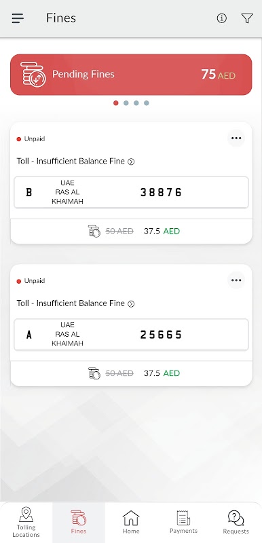
Task: Tap the info circle icon
Action: pos(222,18)
